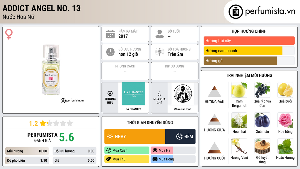Image resolution: width=300 pixels, height=169 pixels.
Task: Click the Mùa Xuân season bar
Action: coord(127,151)
